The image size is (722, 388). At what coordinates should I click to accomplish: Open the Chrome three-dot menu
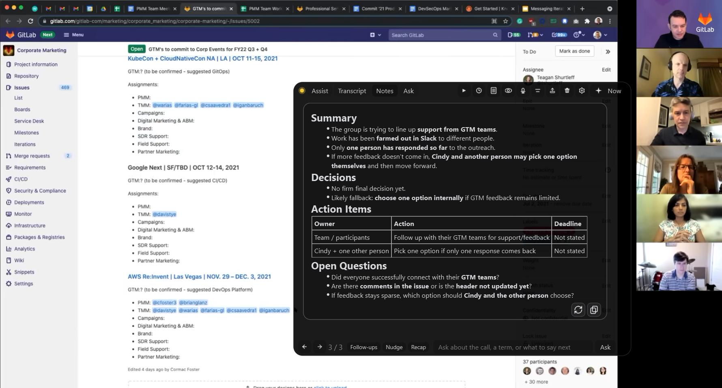[610, 21]
